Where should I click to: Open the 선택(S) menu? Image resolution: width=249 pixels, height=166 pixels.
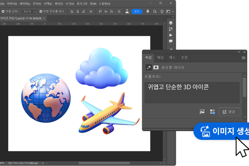tap(48, 4)
